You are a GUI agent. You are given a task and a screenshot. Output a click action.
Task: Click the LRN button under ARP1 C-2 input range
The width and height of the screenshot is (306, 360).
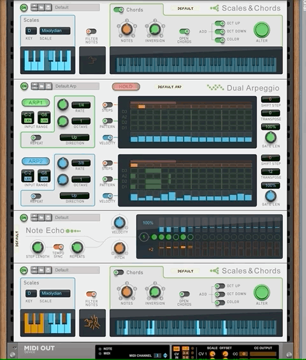[27, 120]
